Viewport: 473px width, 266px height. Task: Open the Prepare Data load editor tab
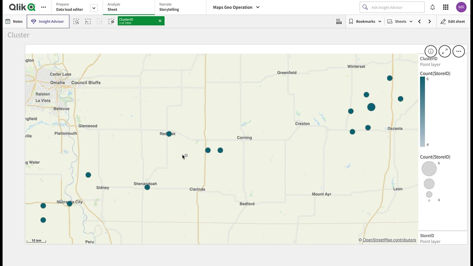coord(69,7)
